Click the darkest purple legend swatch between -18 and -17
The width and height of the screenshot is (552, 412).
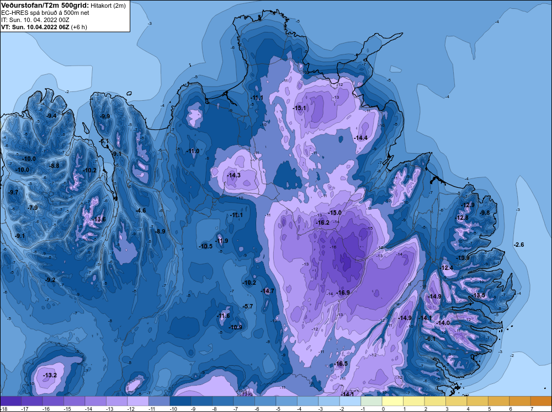pos(10,401)
